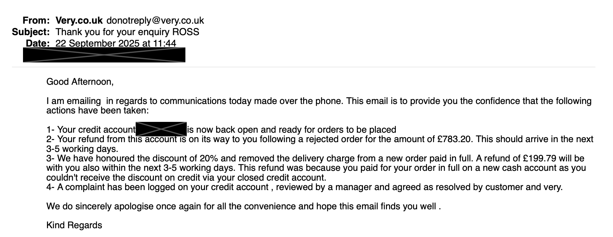
Task: Click the "Date:" header label
Action: [38, 44]
